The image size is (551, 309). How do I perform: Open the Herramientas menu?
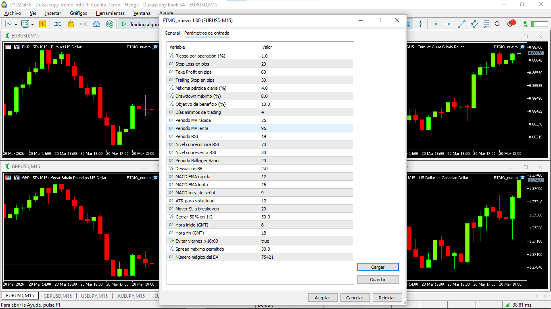110,13
